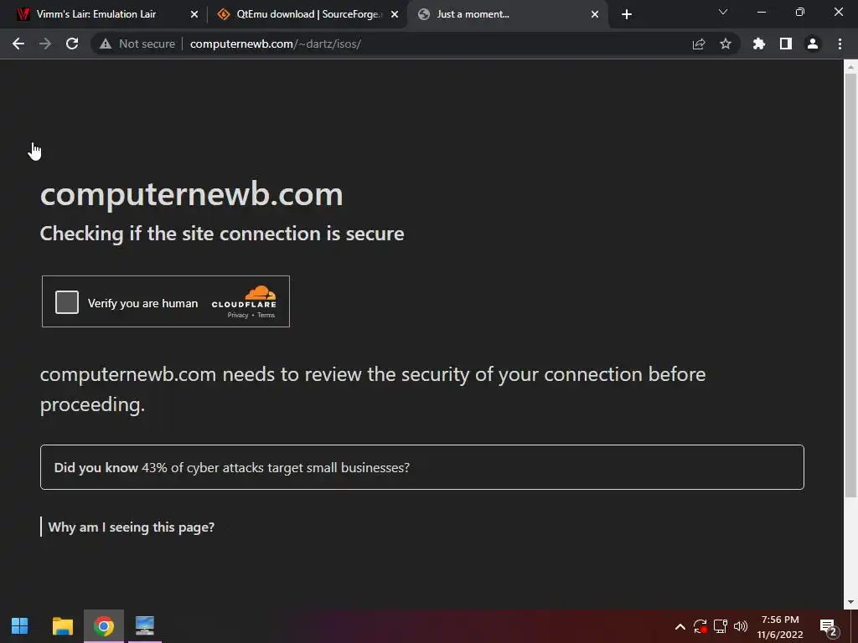The image size is (858, 643).
Task: Switch to QtEmu download SourceForge tab
Action: pos(307,14)
